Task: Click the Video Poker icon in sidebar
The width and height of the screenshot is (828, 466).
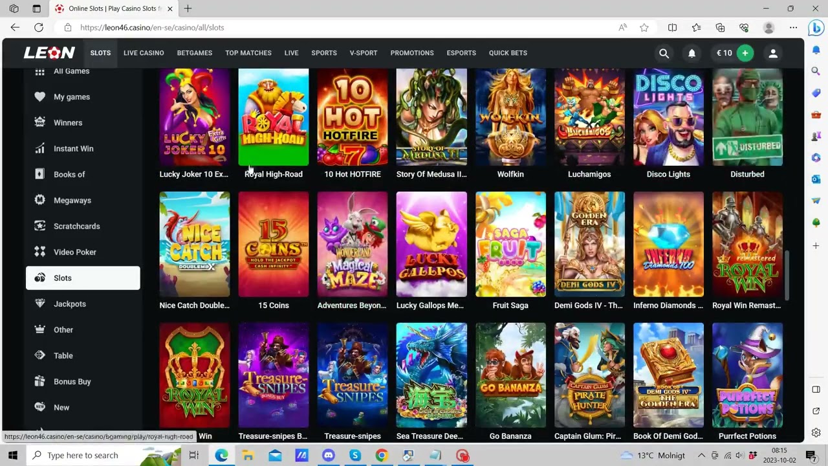Action: (40, 252)
